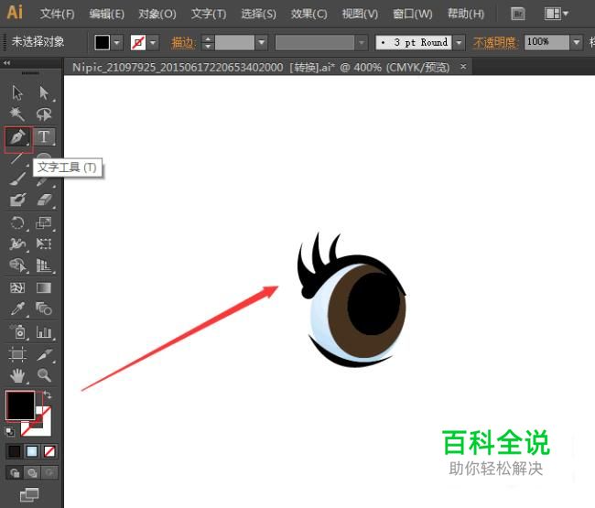Select the Nipic_21097925 document tab

point(261,68)
